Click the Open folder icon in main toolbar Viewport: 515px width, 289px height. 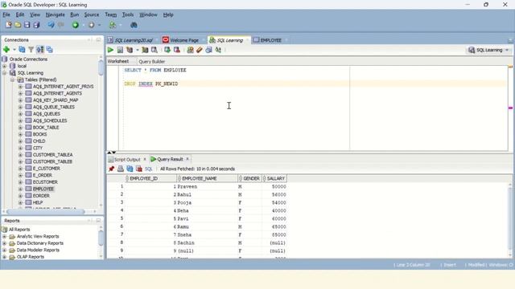coord(18,25)
